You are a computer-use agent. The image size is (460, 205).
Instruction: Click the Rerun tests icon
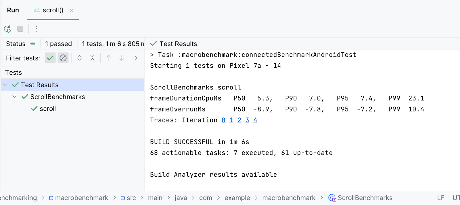tap(7, 29)
